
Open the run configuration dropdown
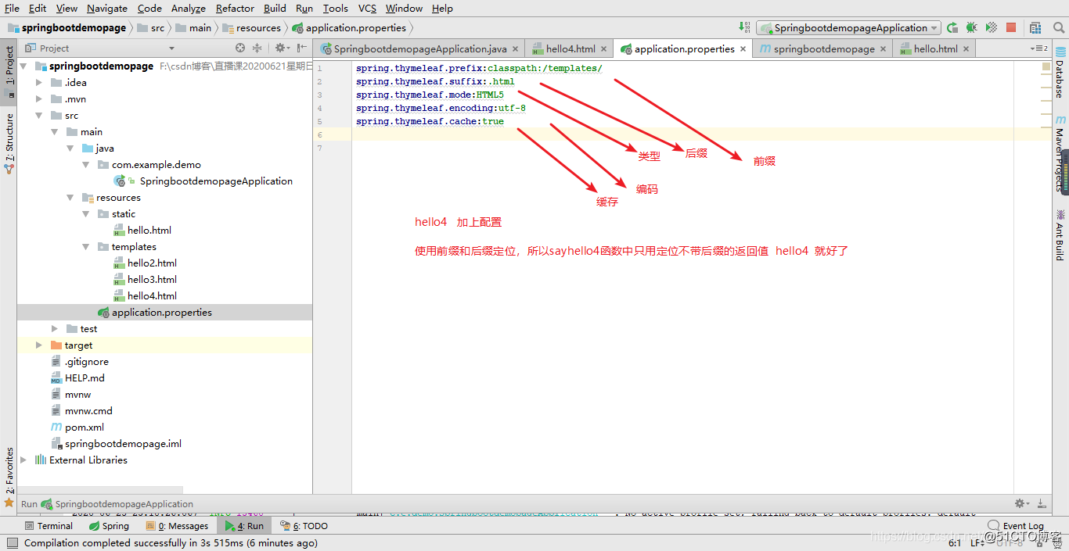point(848,27)
